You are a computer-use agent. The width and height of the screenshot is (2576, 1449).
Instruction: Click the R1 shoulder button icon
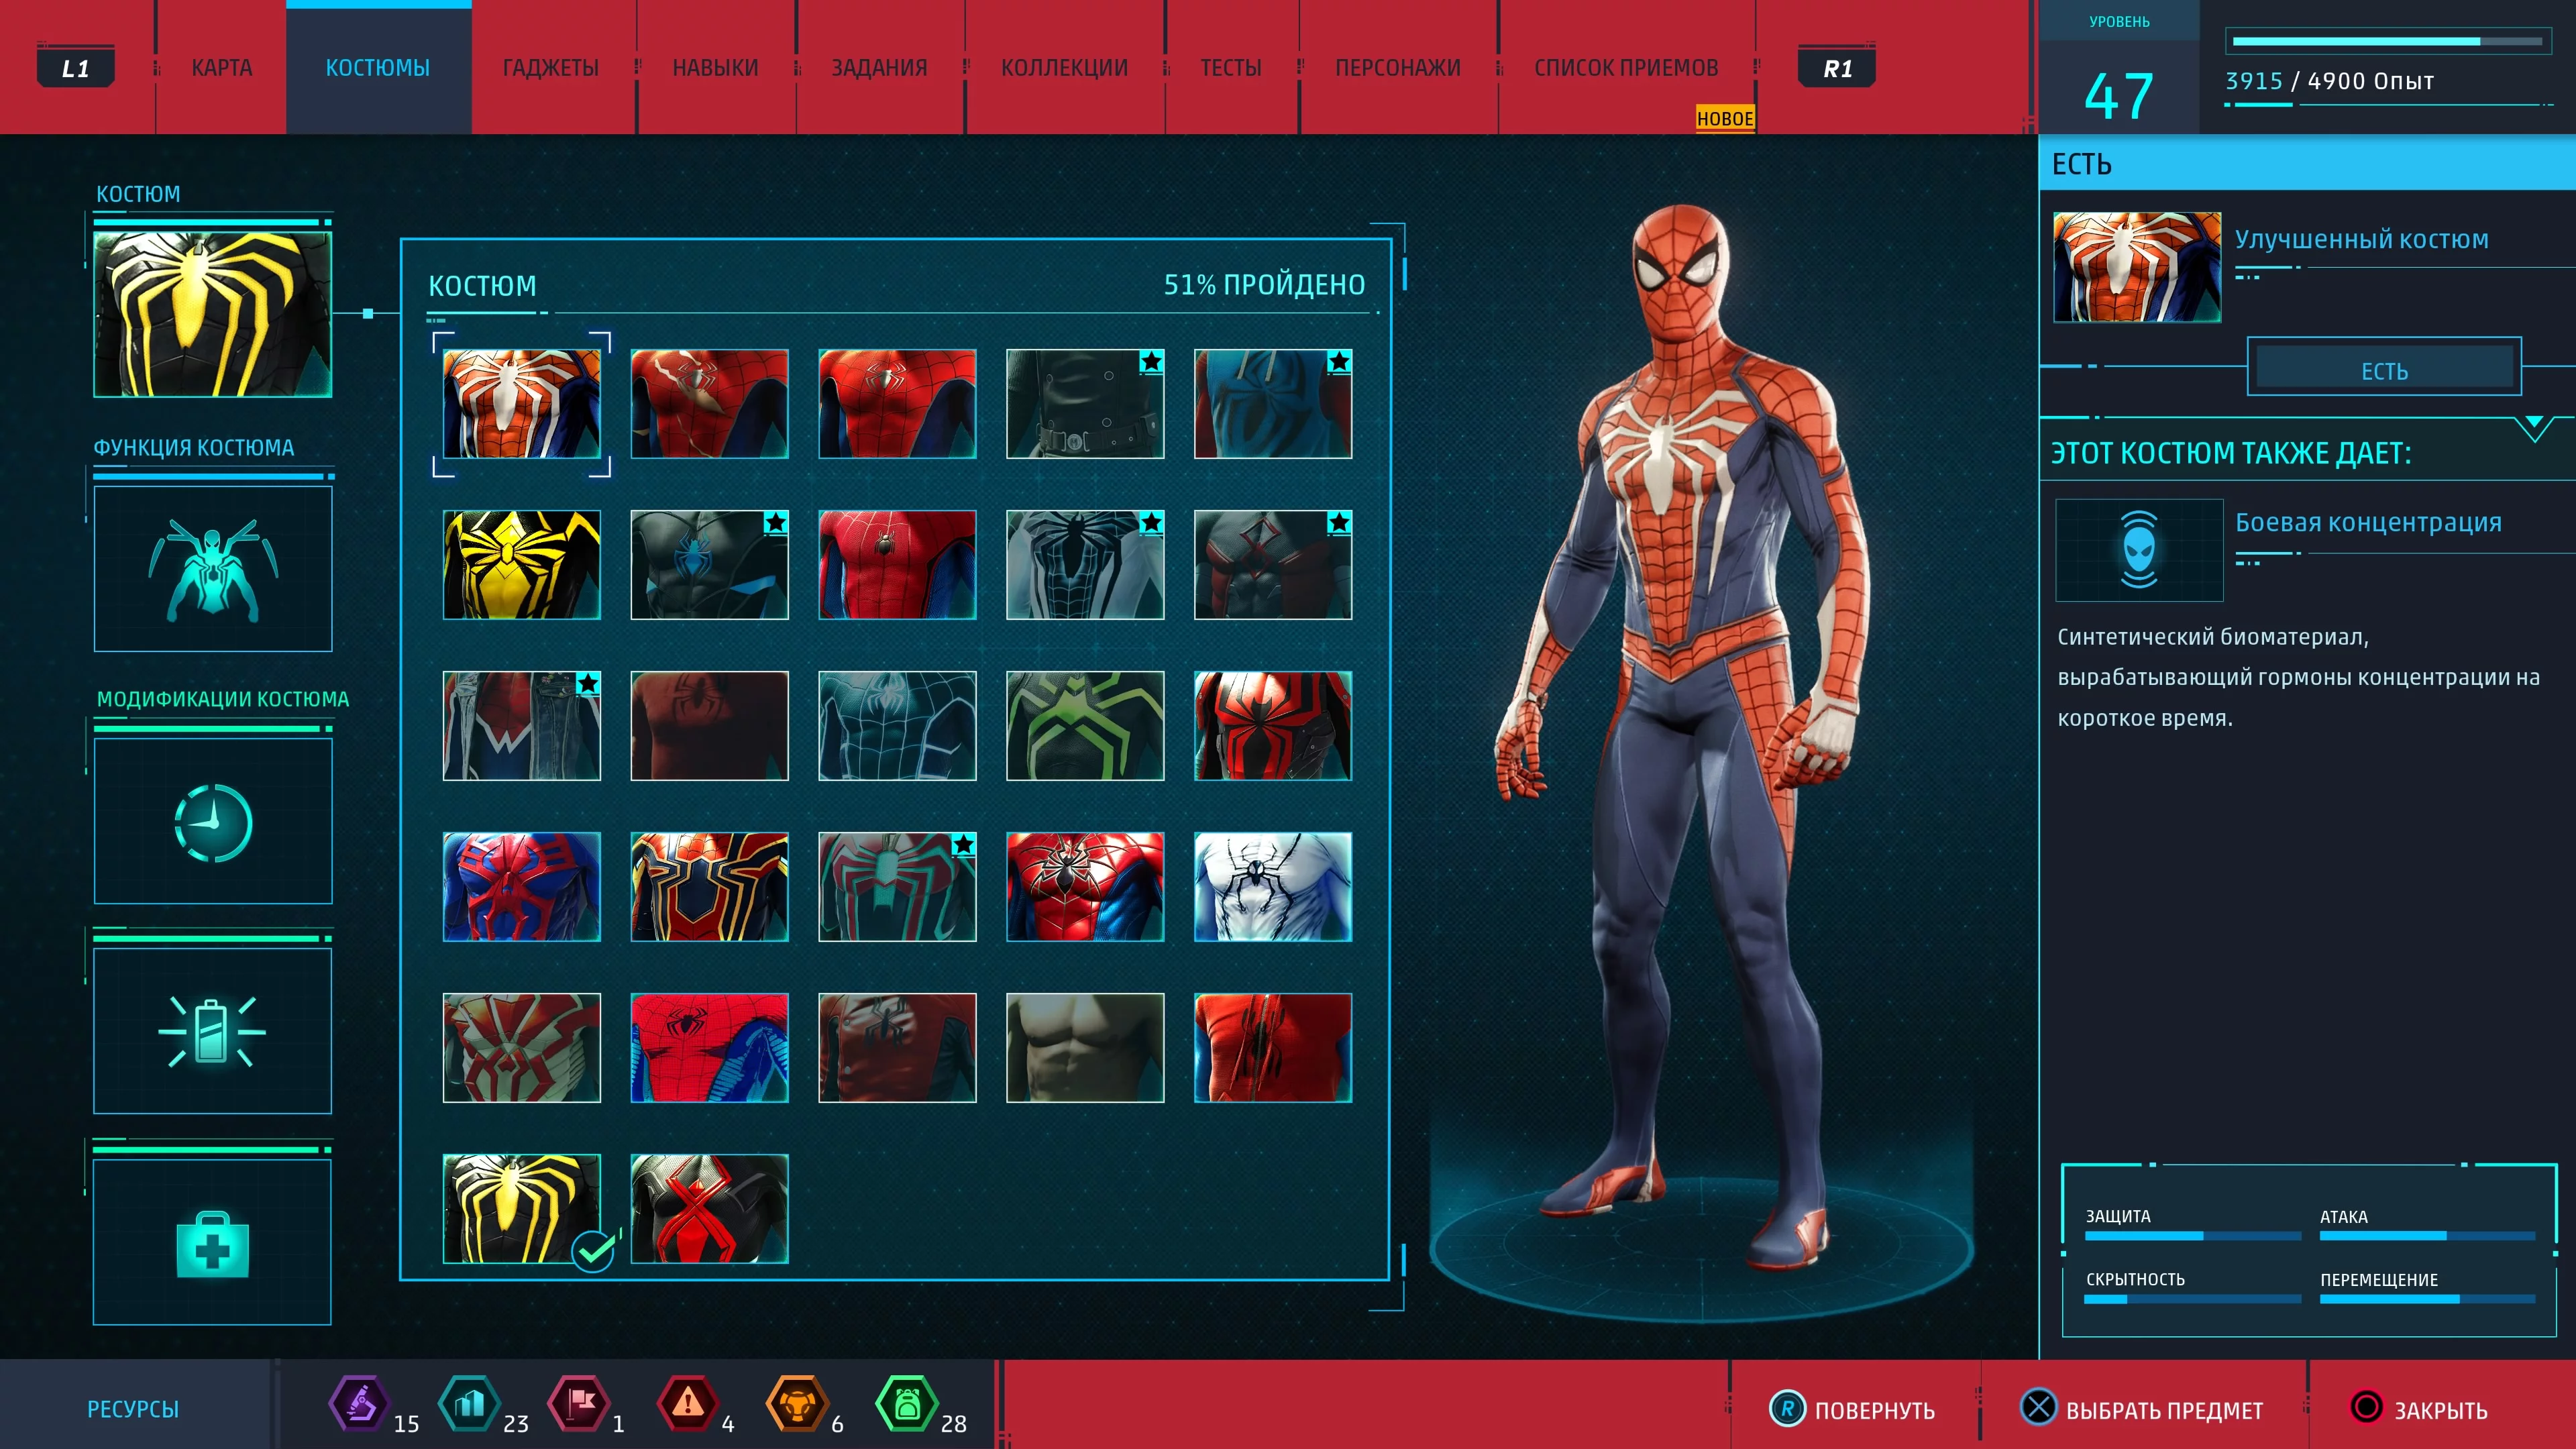(x=1837, y=68)
